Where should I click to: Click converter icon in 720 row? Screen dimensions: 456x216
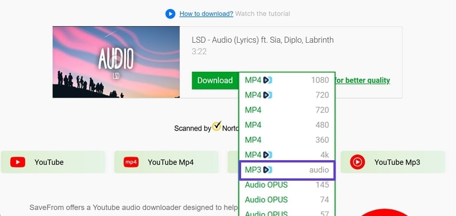267,95
